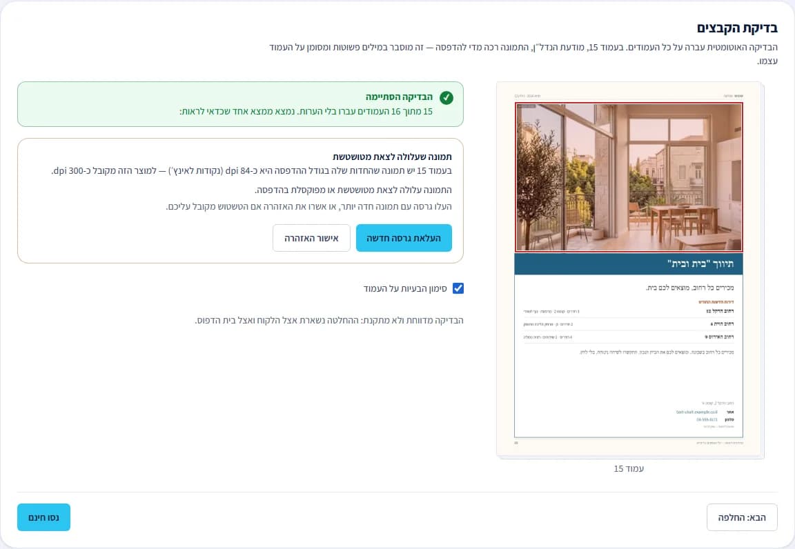
Task: Click the line 'התמונה עלולה לצאת מטושטשת או מפוקסלת בהדפסה.'
Action: pyautogui.click(x=353, y=190)
